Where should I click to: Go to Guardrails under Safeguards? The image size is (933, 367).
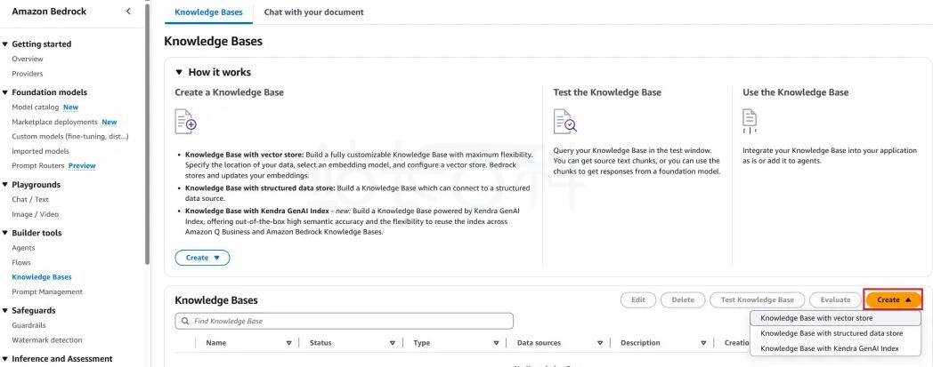pyautogui.click(x=28, y=325)
